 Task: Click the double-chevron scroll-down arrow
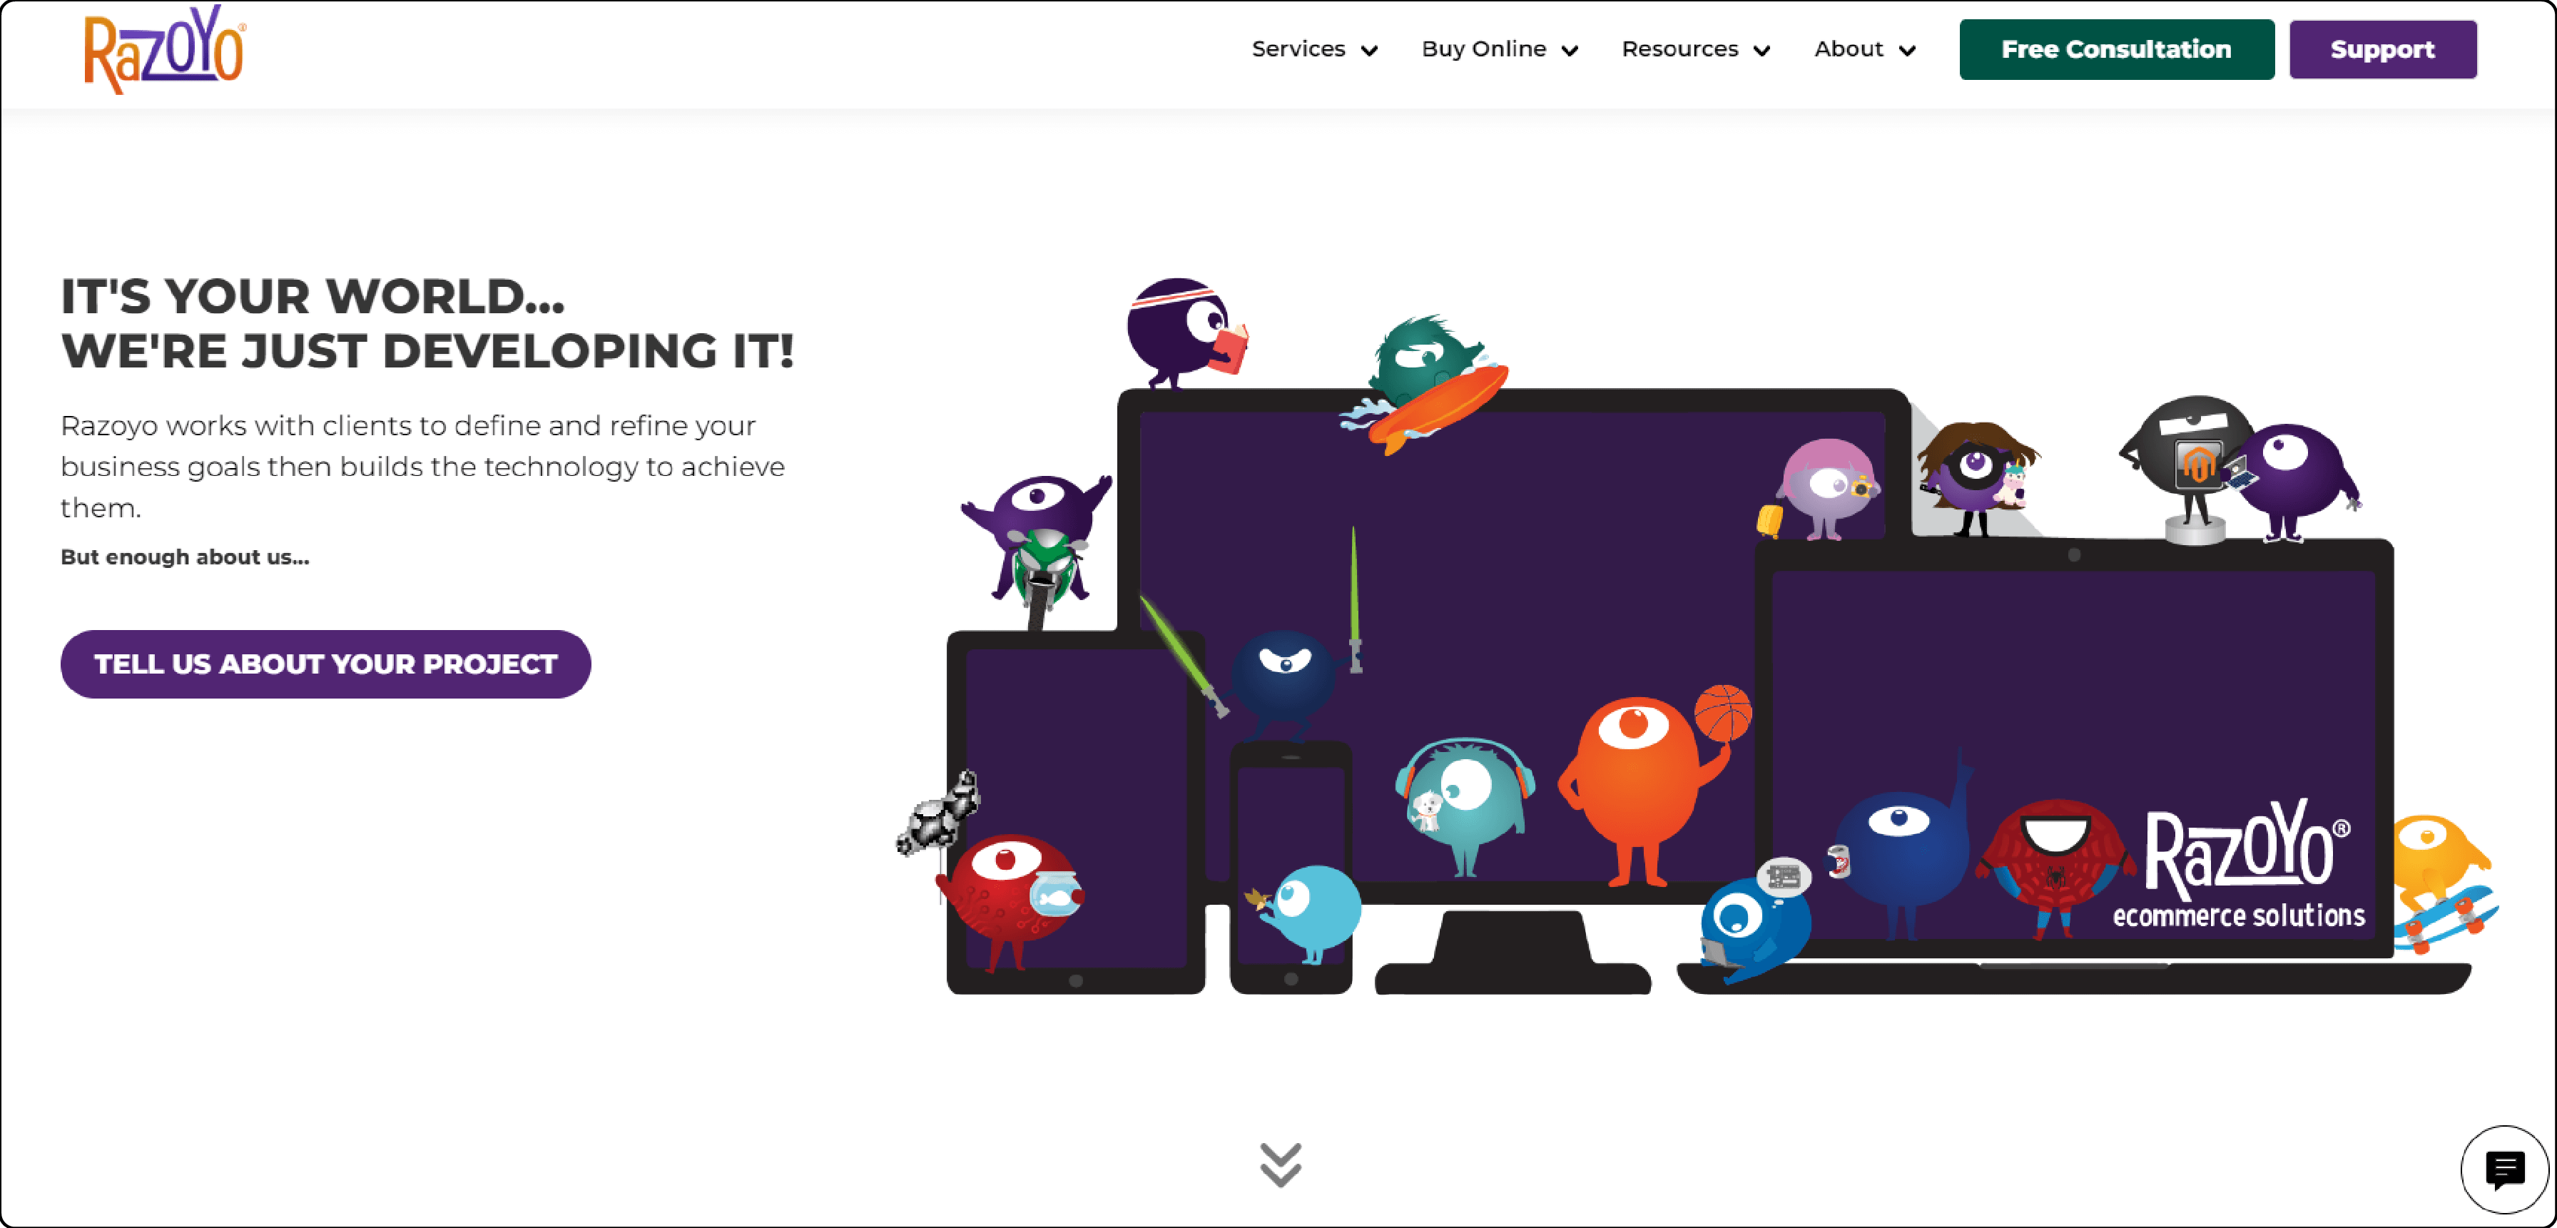point(1281,1164)
